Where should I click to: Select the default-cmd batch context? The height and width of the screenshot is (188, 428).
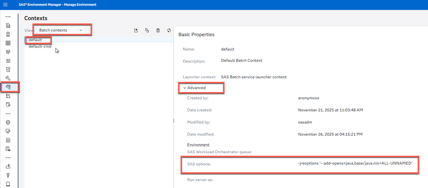tap(99, 46)
